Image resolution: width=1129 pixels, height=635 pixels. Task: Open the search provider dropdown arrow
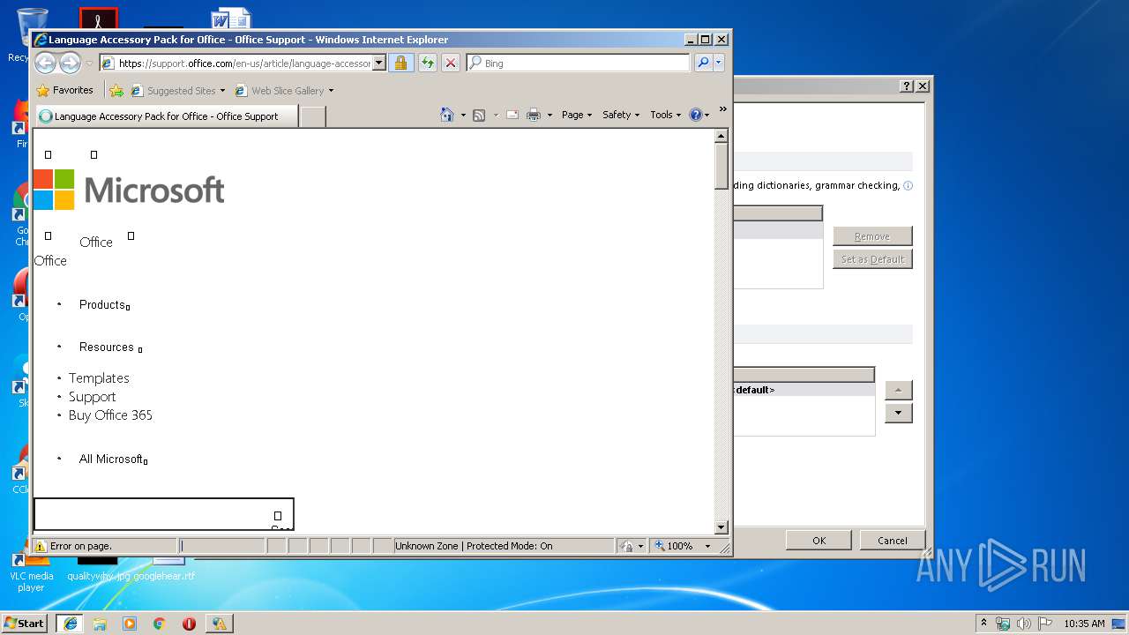point(719,63)
